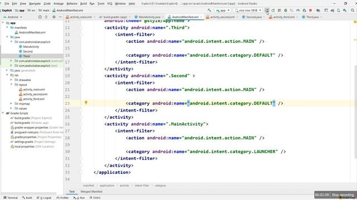Open the Terminal tool window
Image resolution: width=357 pixels, height=200 pixels.
pos(11,198)
